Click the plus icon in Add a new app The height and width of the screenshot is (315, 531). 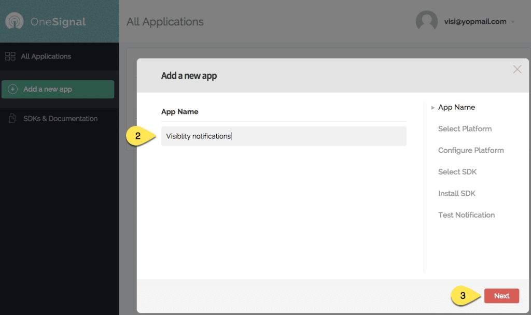13,89
